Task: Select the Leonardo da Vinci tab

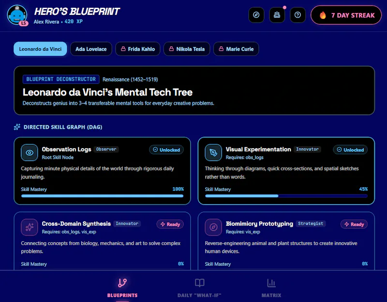Action: tap(40, 49)
